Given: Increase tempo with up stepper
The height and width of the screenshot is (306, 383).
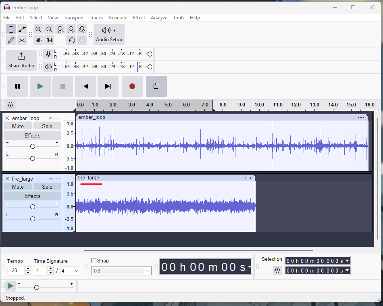Looking at the screenshot, I should pos(28,269).
